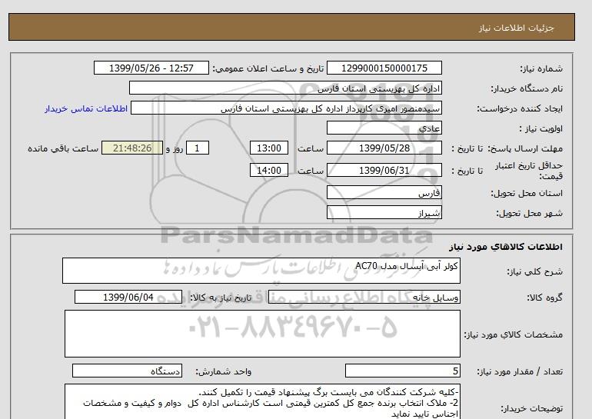The width and height of the screenshot is (592, 419).
Task: Open the اطلاعات تماس خریدار link
Action: click(86, 108)
